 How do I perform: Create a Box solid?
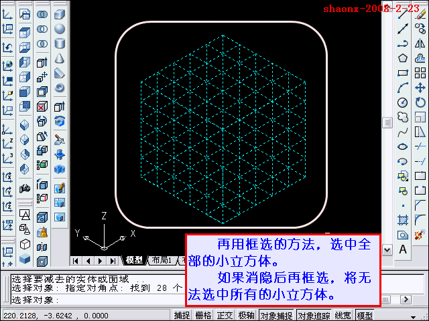click(60, 14)
